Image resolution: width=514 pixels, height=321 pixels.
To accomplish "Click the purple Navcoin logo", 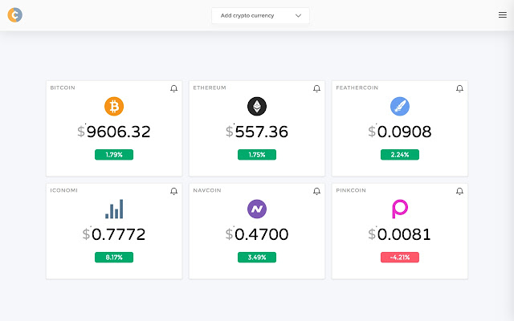I will click(257, 209).
